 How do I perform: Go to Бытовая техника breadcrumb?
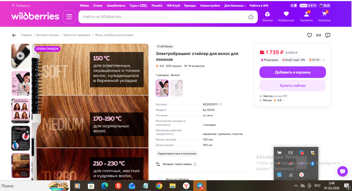[x=48, y=35]
